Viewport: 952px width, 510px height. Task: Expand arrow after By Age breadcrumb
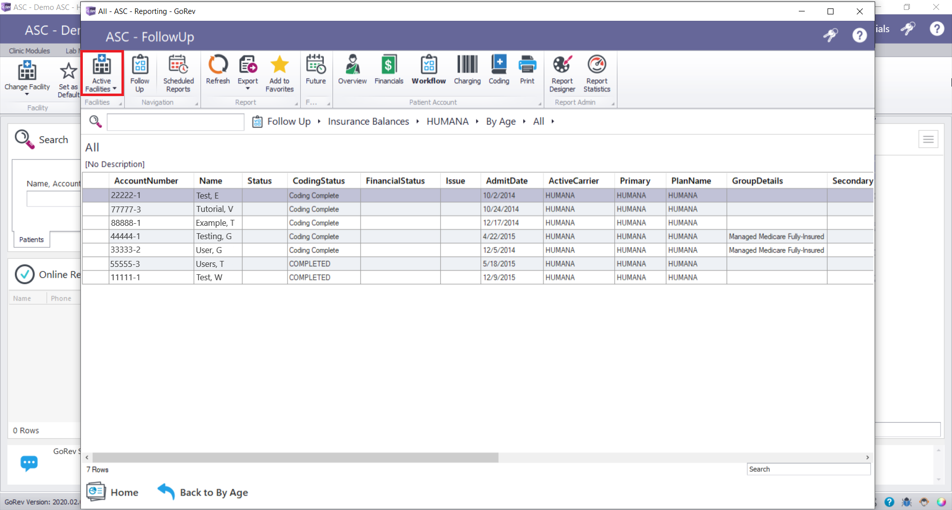pyautogui.click(x=524, y=121)
